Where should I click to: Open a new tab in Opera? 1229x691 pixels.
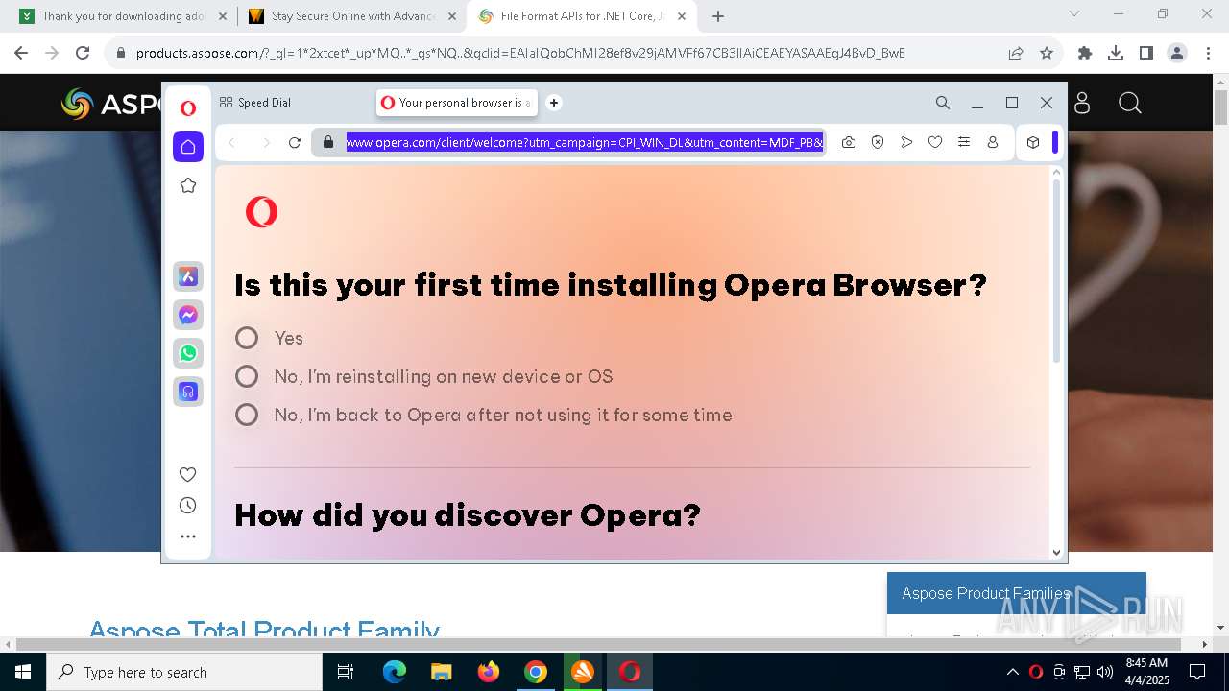(x=554, y=103)
